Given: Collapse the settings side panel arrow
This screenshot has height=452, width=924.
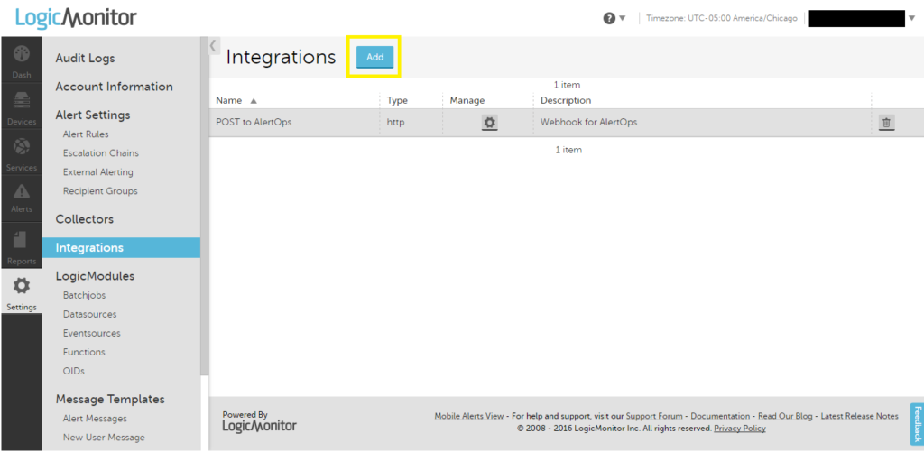Looking at the screenshot, I should coord(213,45).
